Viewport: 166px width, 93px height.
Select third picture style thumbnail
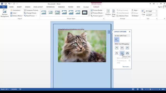coord(57,12)
